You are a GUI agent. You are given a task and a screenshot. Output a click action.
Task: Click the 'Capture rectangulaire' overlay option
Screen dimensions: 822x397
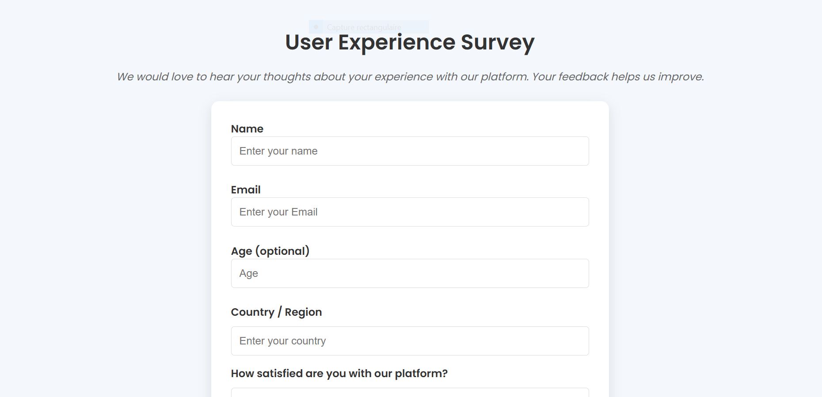(x=364, y=27)
